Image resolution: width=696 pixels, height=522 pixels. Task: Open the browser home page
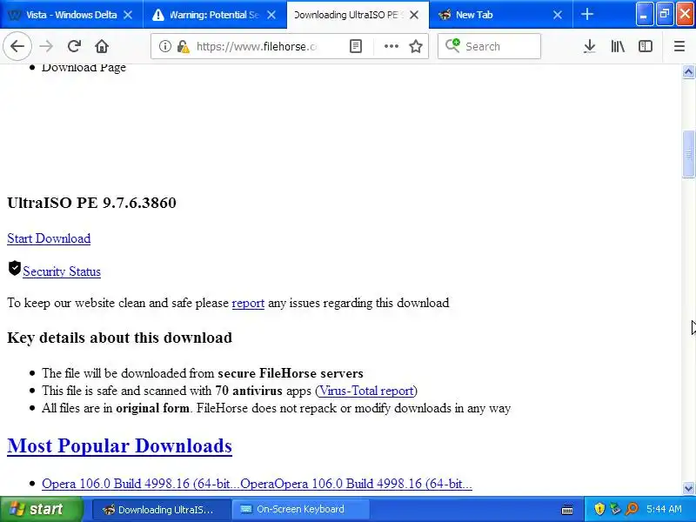[102, 46]
